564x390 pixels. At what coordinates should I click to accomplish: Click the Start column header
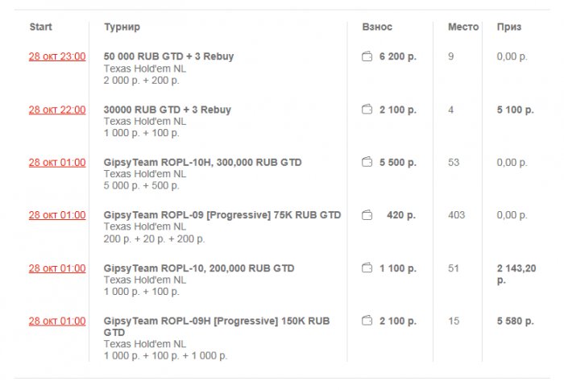click(x=40, y=27)
